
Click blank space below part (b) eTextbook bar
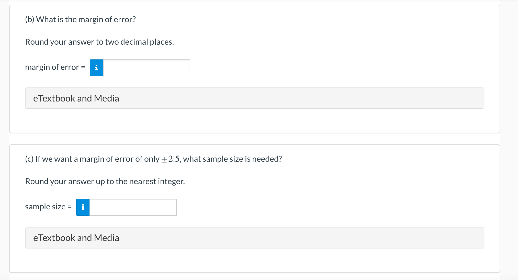(x=254, y=120)
